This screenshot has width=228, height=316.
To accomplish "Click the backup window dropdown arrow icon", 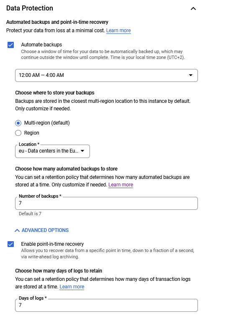I will [x=190, y=75].
